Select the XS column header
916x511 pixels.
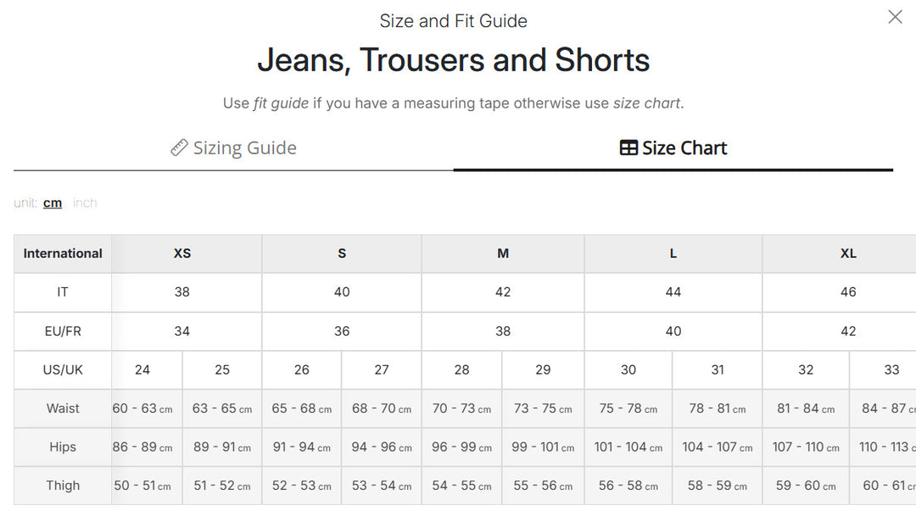coord(182,253)
